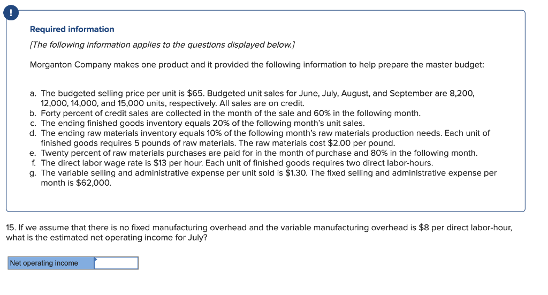
Task: Select item d about ending raw materials inventory
Action: click(260, 138)
